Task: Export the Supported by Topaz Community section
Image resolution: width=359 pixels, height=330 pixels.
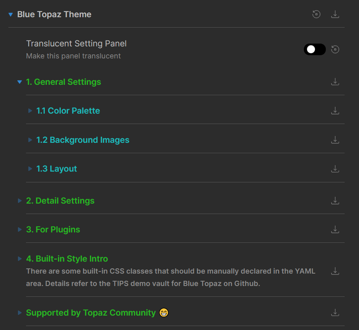Action: [x=335, y=312]
